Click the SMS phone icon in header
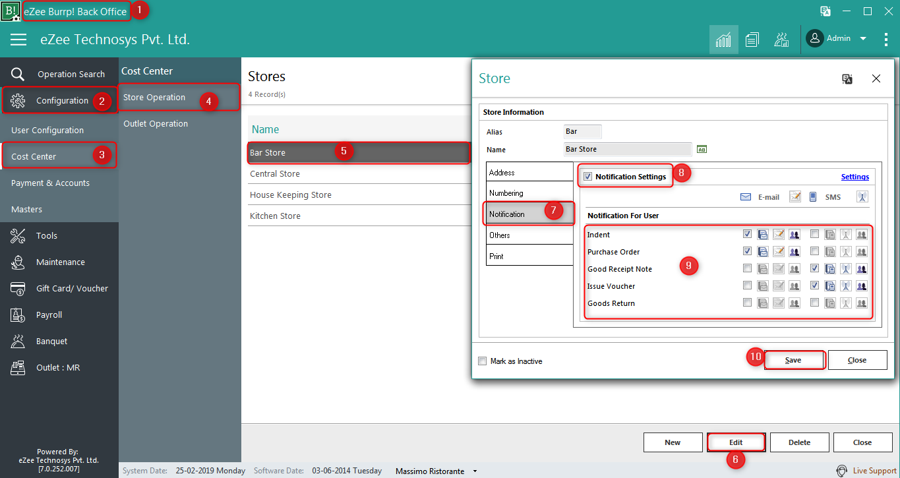 pos(813,196)
